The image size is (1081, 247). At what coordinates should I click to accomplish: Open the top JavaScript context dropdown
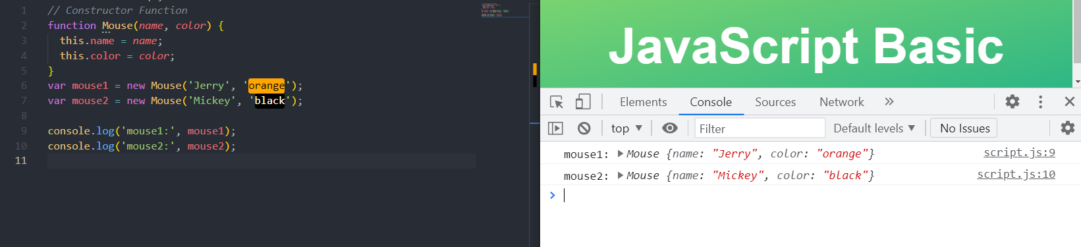click(x=626, y=128)
